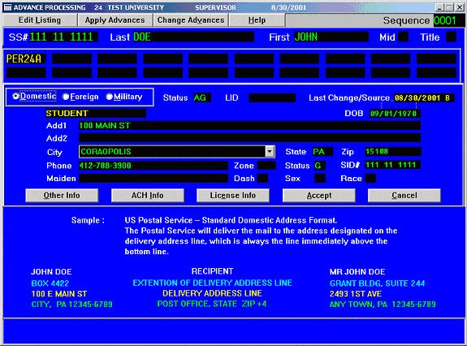Open the Help menu
This screenshot has height=346, width=467.
[257, 20]
